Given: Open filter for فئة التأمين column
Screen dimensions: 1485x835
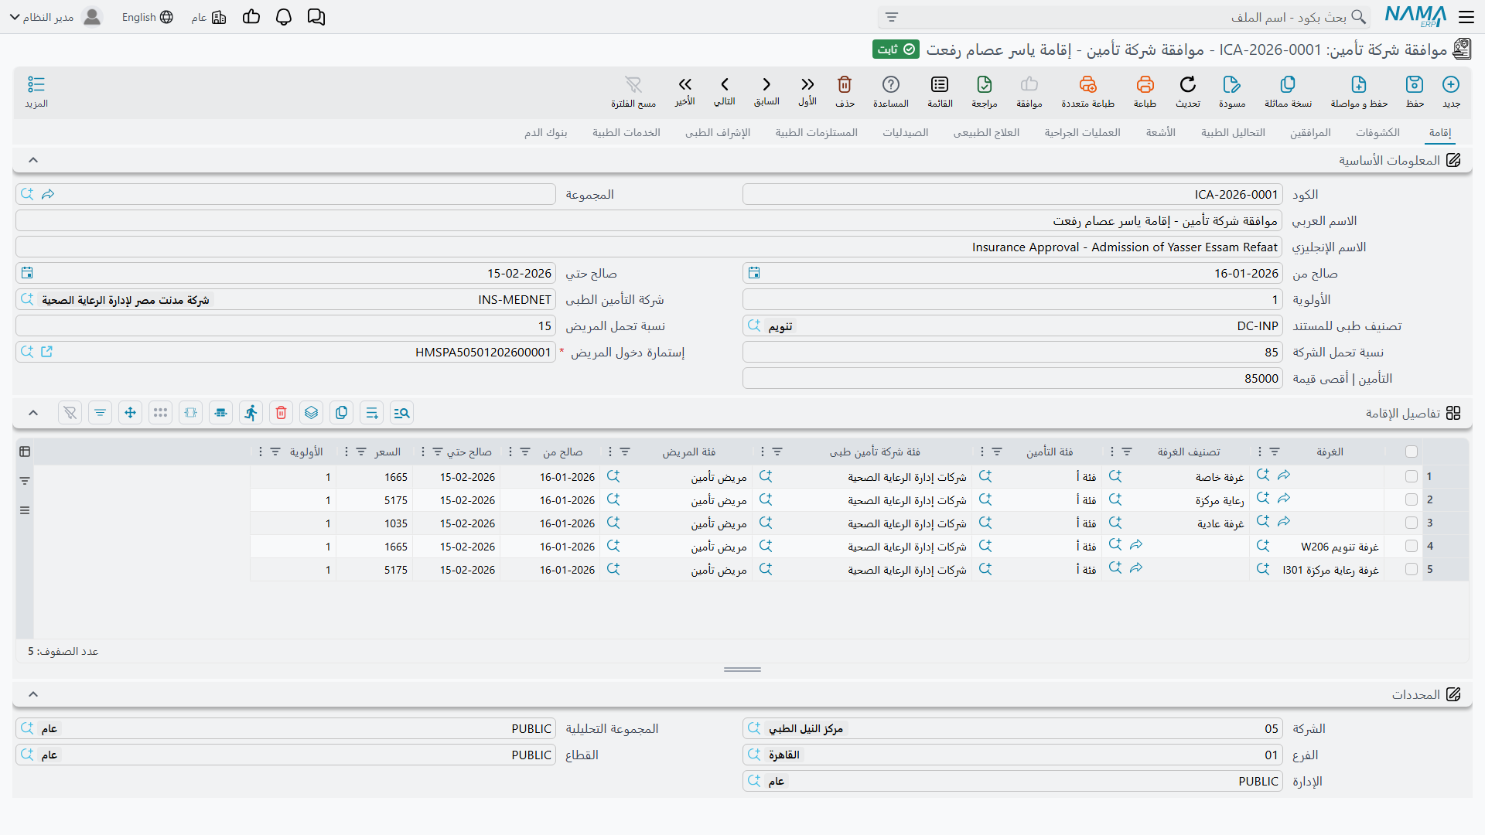Looking at the screenshot, I should click(x=997, y=452).
